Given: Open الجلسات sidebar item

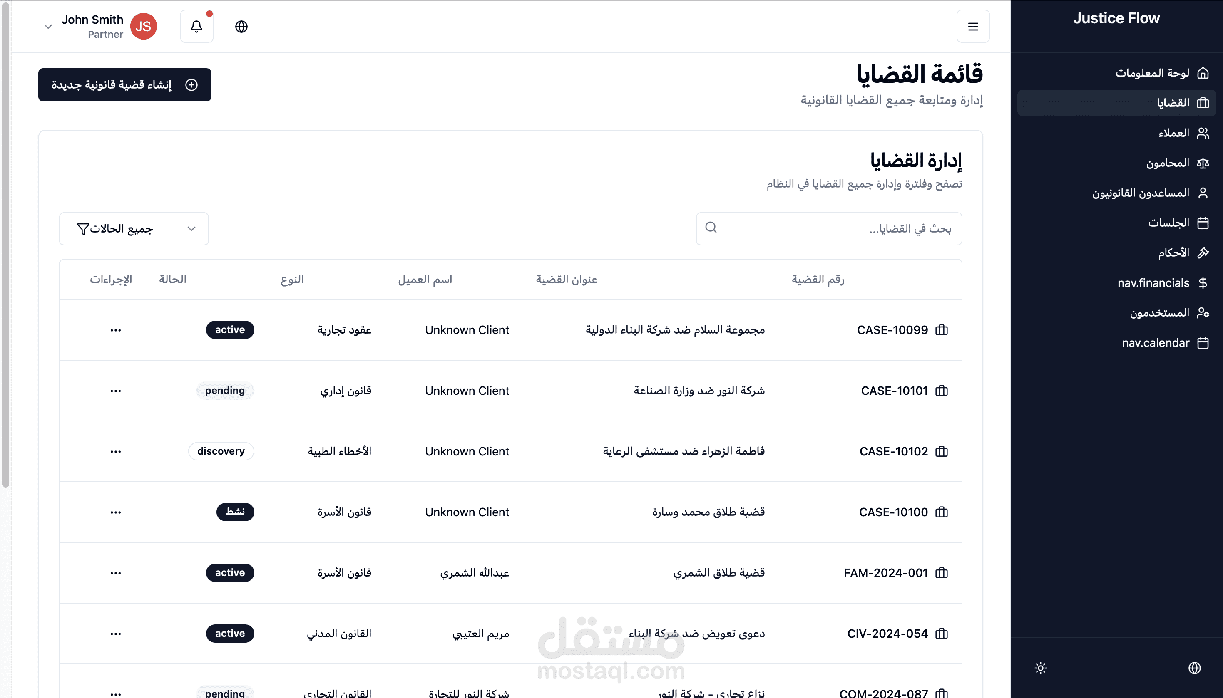Looking at the screenshot, I should click(1168, 223).
